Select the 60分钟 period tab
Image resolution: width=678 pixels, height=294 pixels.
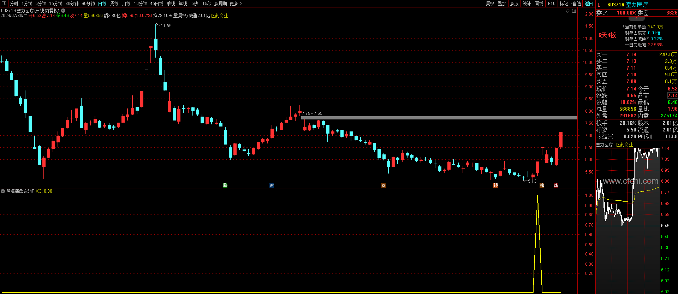pos(88,4)
